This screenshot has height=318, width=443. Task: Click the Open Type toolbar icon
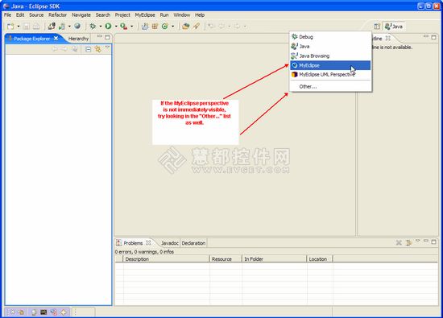coord(185,27)
